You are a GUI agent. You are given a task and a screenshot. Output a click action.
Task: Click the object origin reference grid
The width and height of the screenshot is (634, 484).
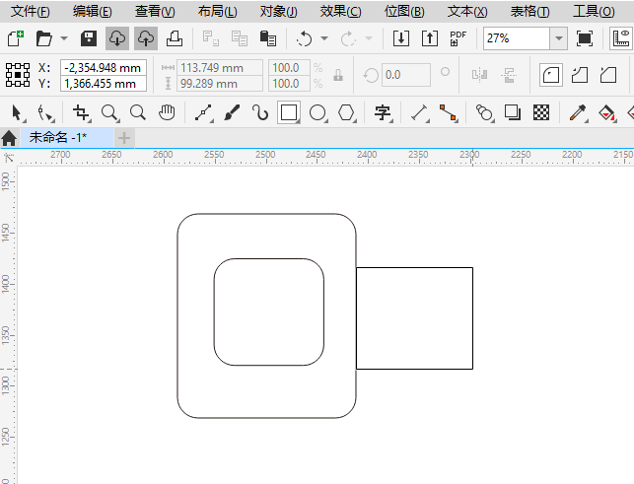coord(18,75)
